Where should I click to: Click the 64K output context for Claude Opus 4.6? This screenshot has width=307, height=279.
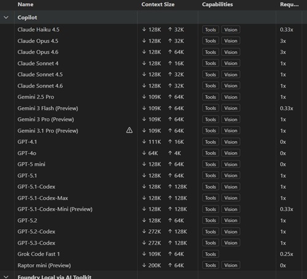[176, 52]
